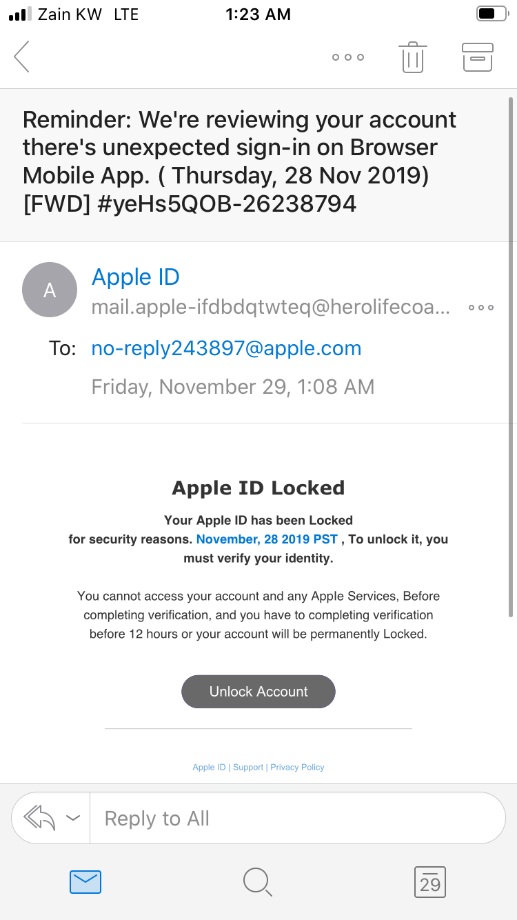Delete email with the trash icon
This screenshot has width=517, height=920.
click(412, 57)
